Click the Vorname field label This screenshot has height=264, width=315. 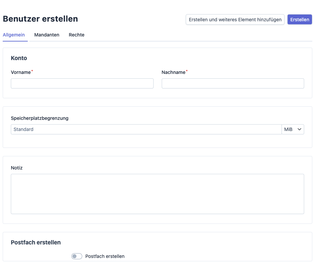click(x=21, y=72)
